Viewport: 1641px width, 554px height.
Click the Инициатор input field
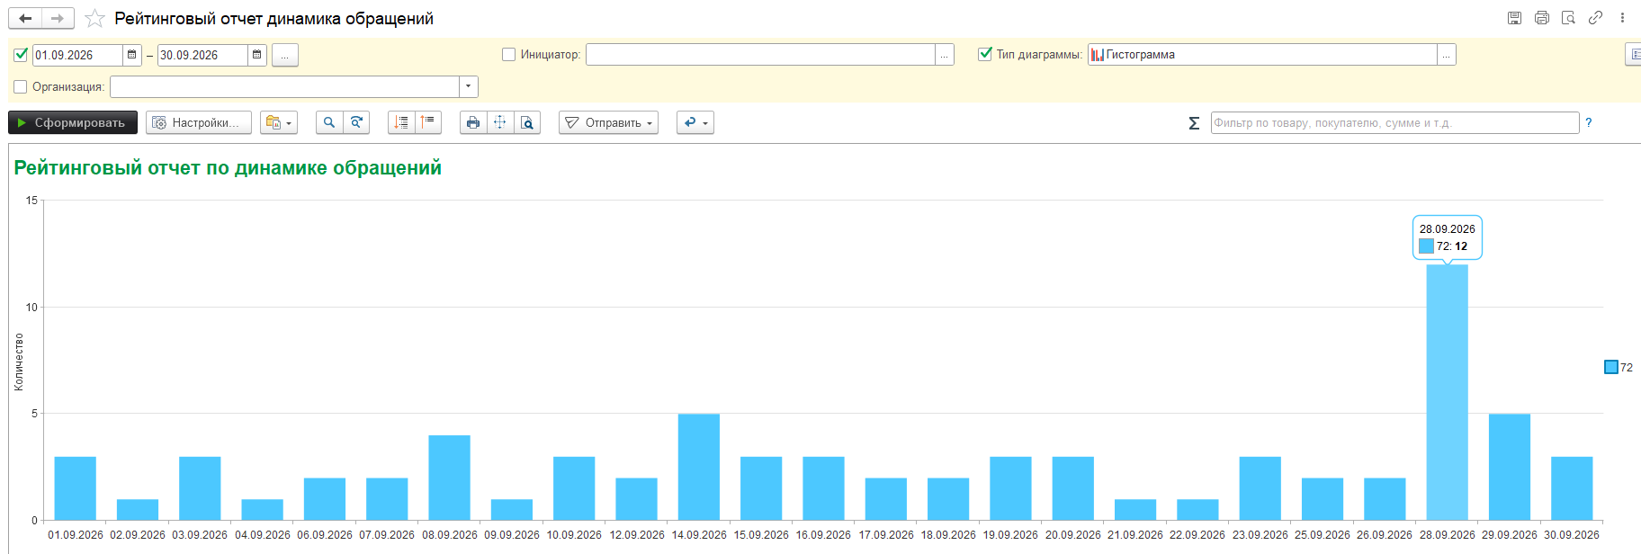(x=760, y=55)
